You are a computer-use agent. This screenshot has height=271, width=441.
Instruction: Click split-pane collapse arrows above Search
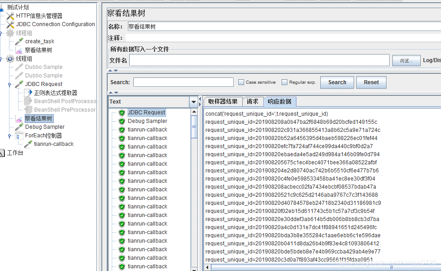(113, 71)
